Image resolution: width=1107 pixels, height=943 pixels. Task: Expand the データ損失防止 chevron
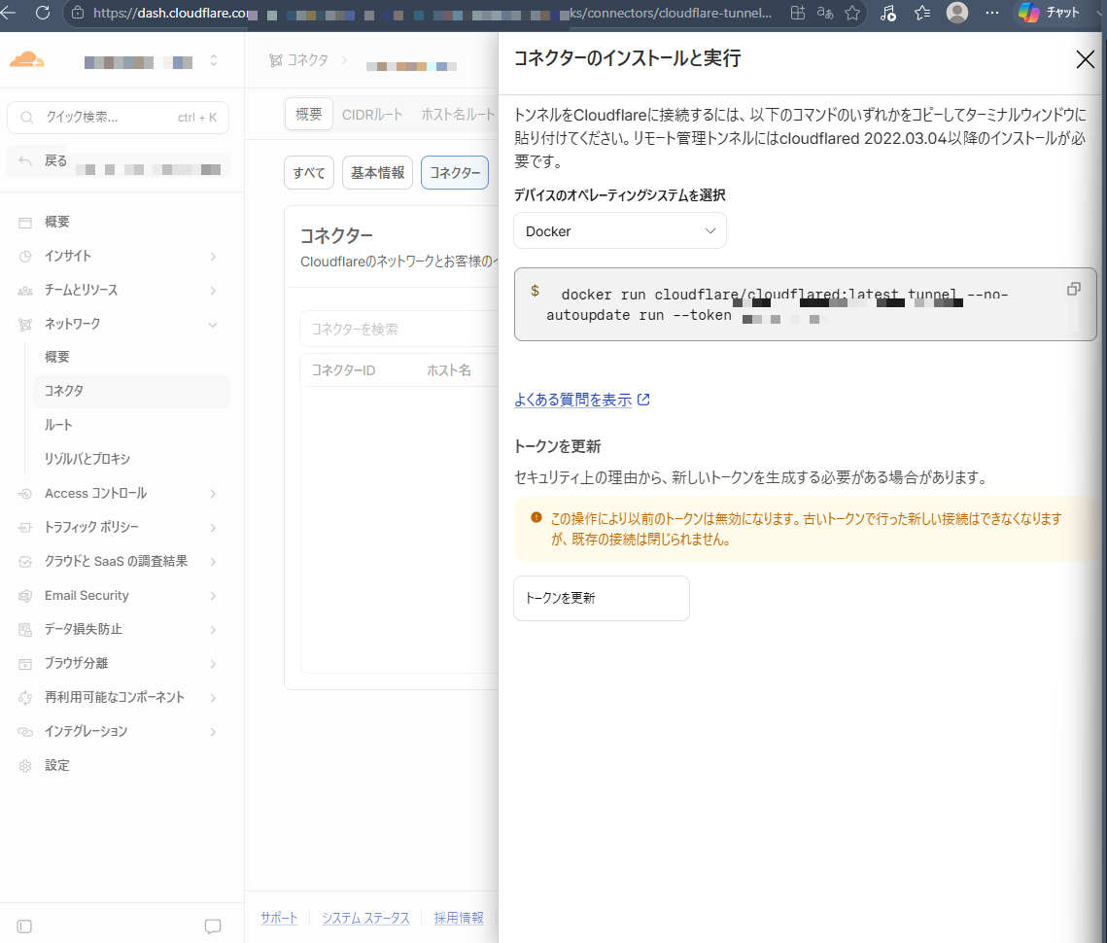point(213,629)
